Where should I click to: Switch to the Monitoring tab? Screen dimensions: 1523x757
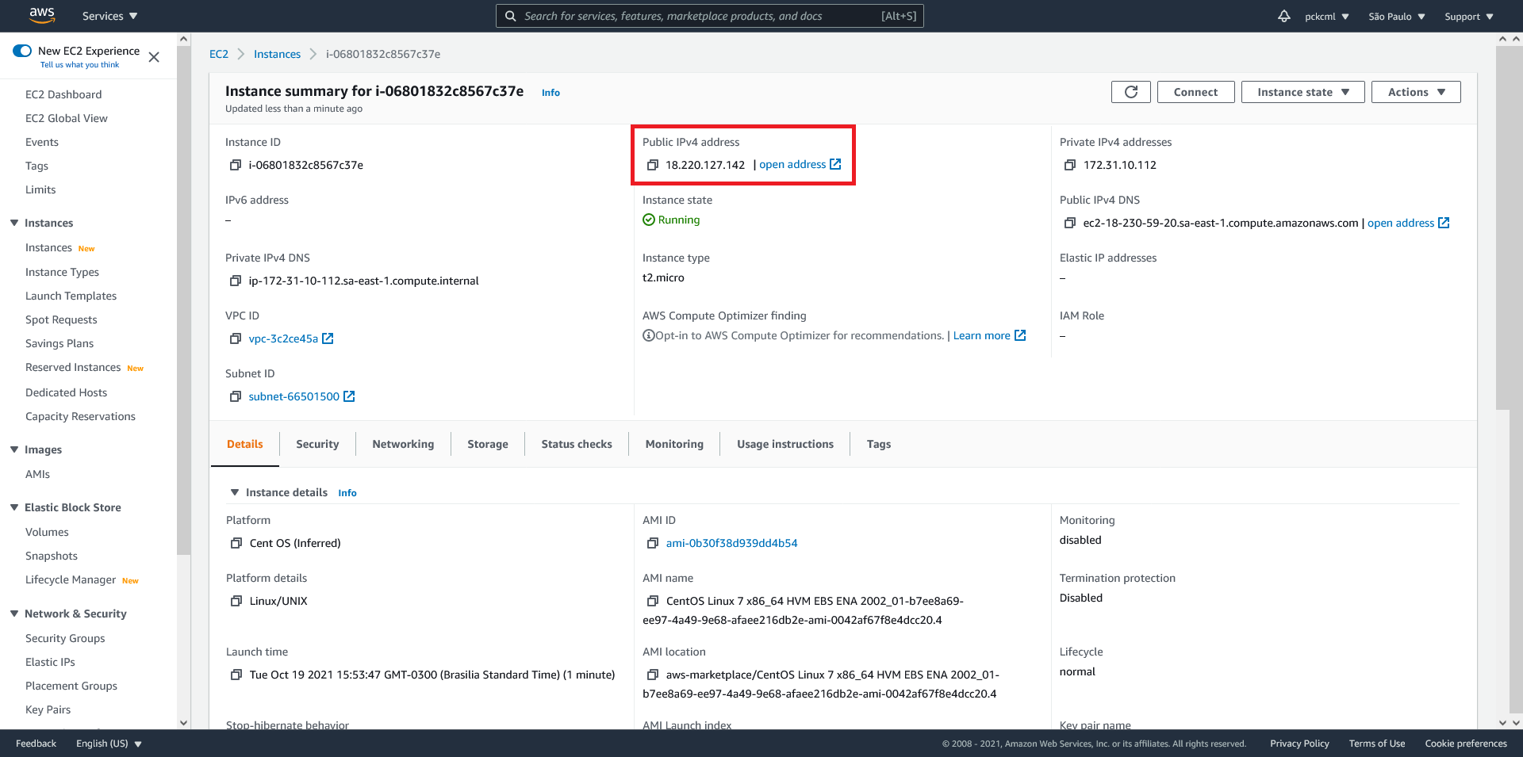673,444
